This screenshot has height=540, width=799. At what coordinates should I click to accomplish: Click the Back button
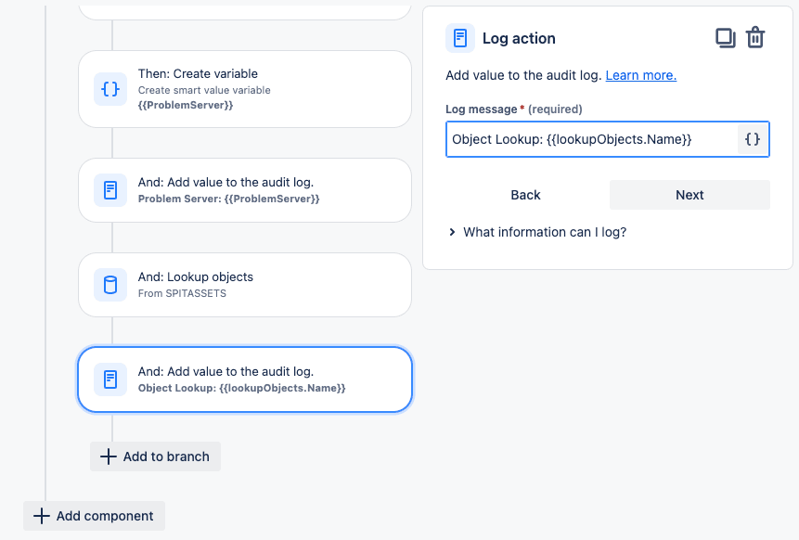pyautogui.click(x=525, y=195)
